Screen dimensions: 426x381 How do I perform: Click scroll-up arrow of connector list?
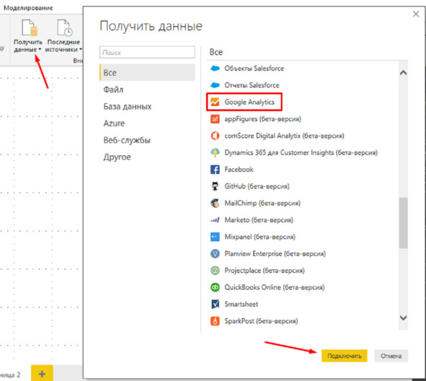click(404, 73)
